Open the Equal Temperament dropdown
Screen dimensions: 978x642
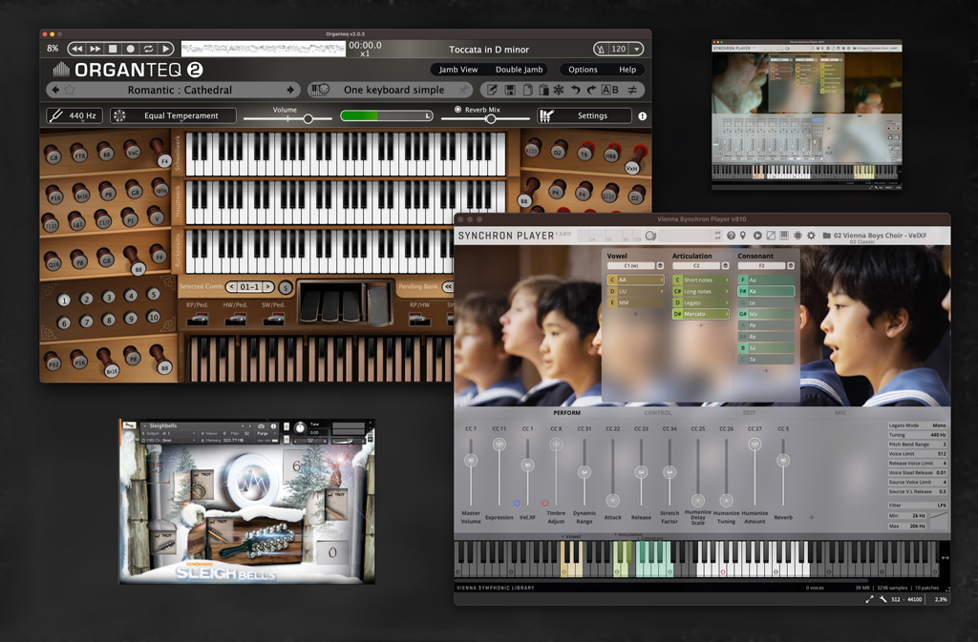pos(174,115)
